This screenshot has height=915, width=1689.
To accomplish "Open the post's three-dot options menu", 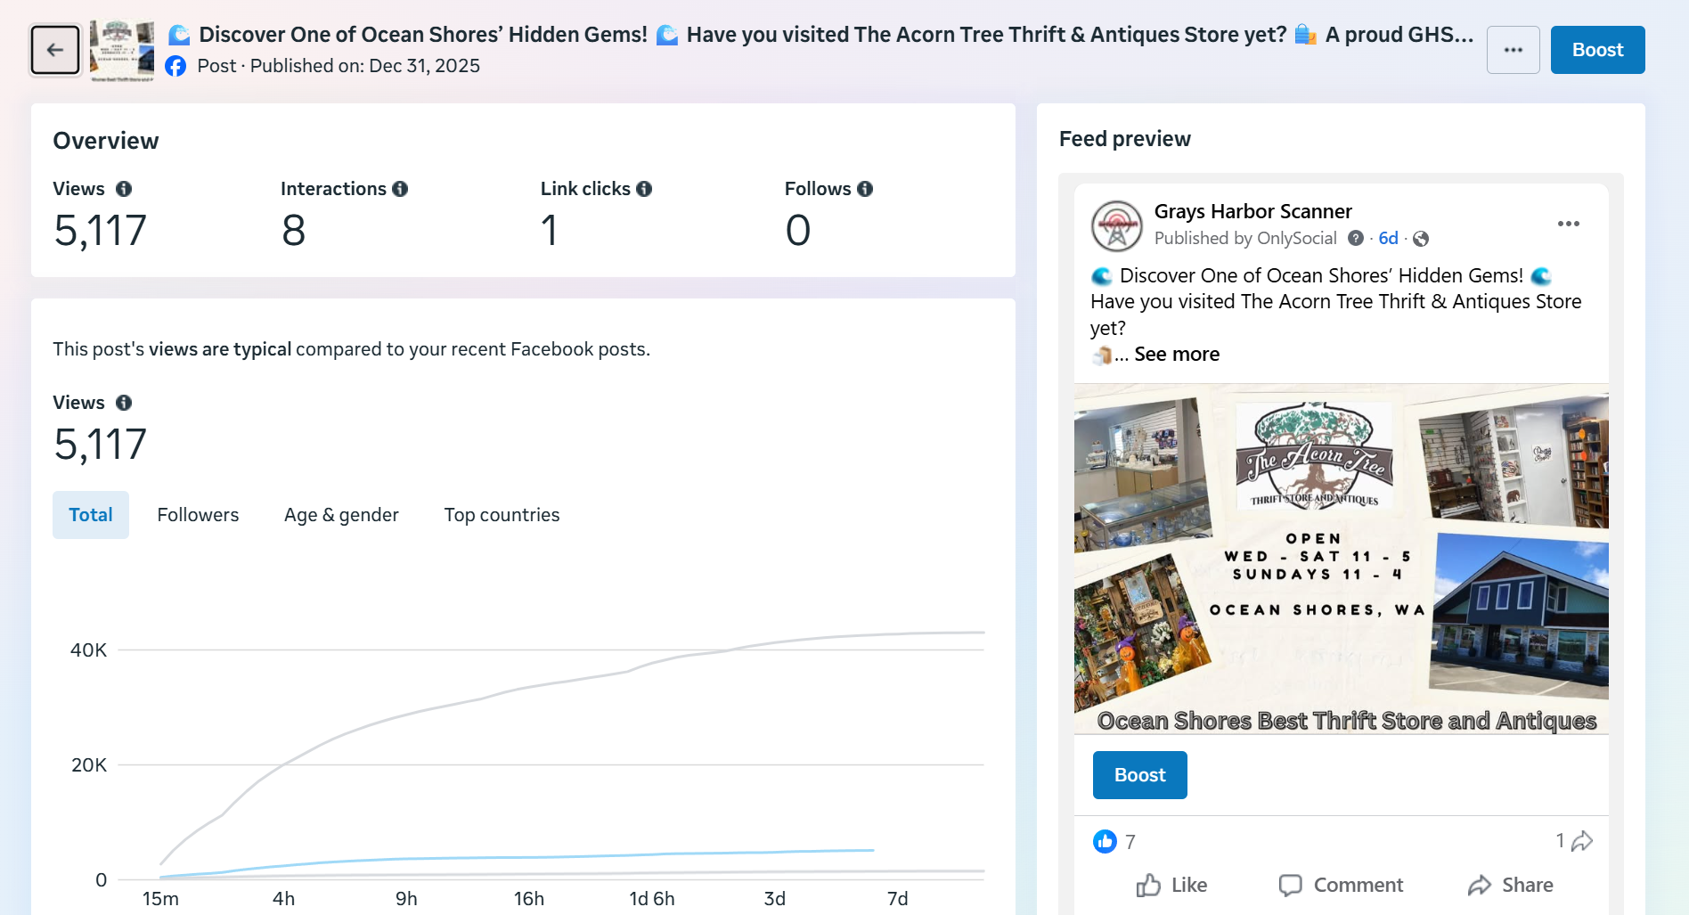I will pos(1513,50).
